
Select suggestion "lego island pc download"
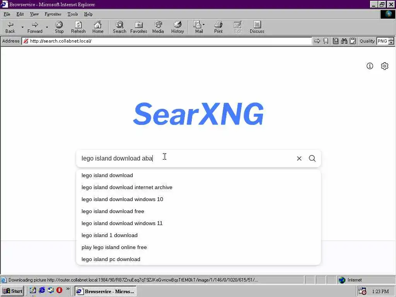pos(198,259)
